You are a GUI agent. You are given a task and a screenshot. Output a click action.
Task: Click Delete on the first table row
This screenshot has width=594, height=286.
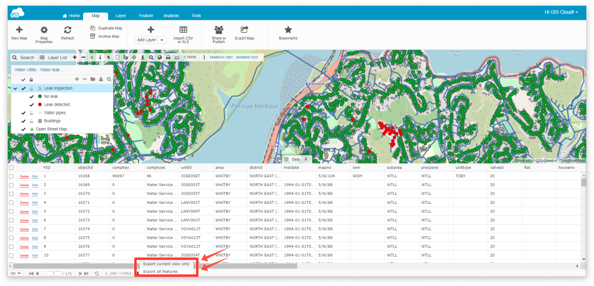24,175
